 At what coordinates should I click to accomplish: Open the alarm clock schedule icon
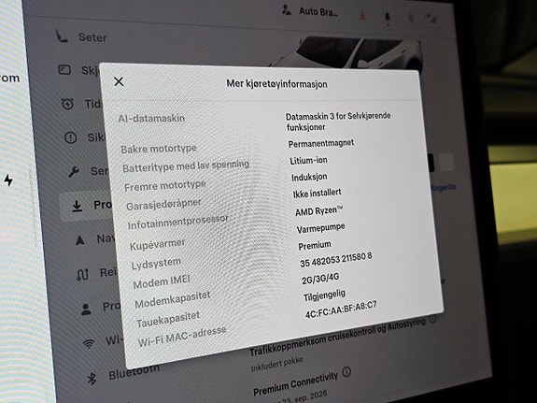(x=67, y=104)
